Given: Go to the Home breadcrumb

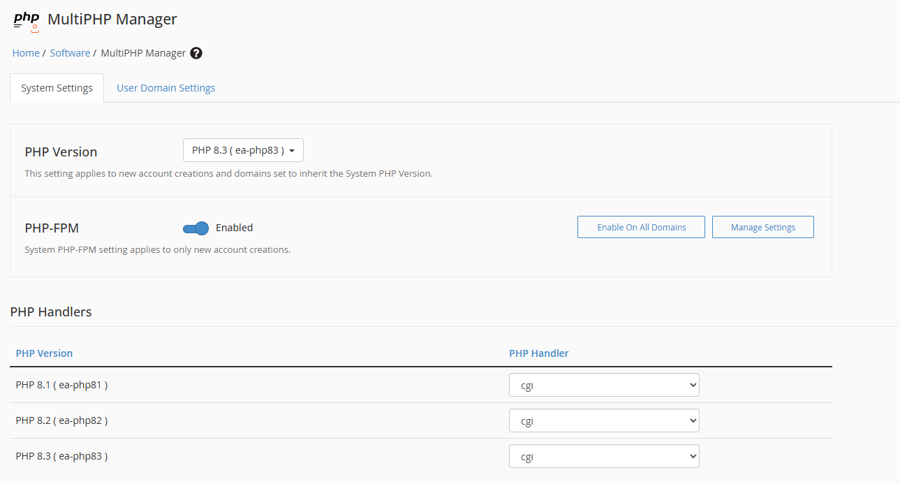Looking at the screenshot, I should point(26,53).
